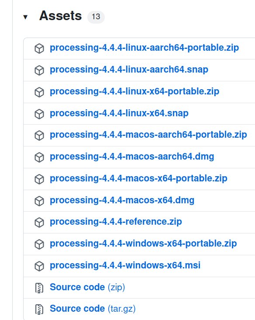This screenshot has width=255, height=320.
Task: Download Source code (tar.gz)
Action: point(93,309)
